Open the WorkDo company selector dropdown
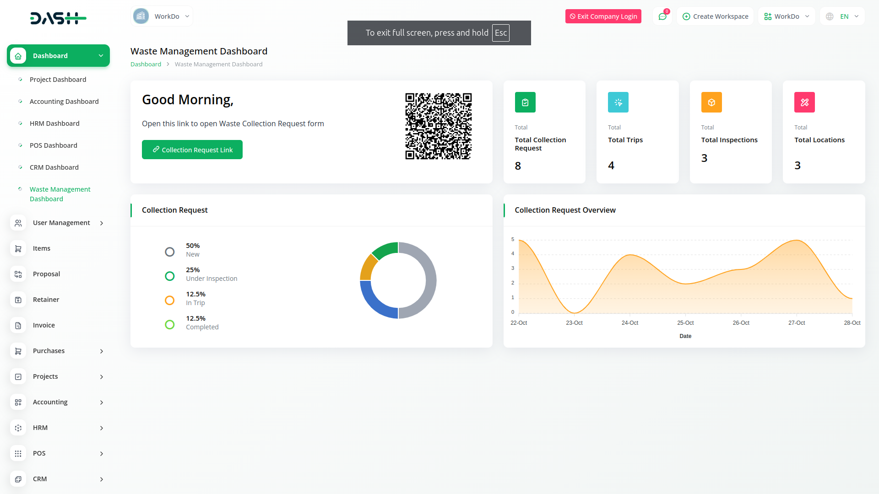 tap(162, 16)
